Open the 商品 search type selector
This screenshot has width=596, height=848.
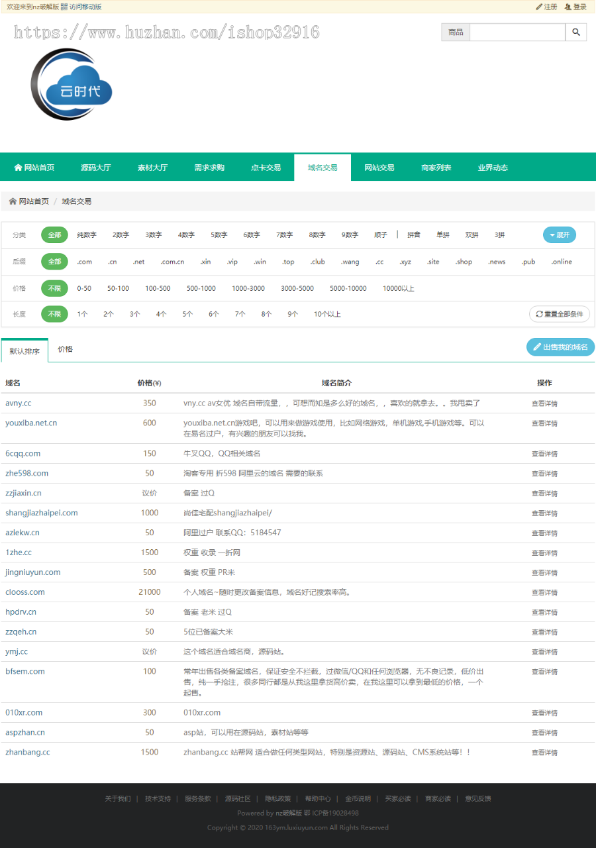(455, 31)
